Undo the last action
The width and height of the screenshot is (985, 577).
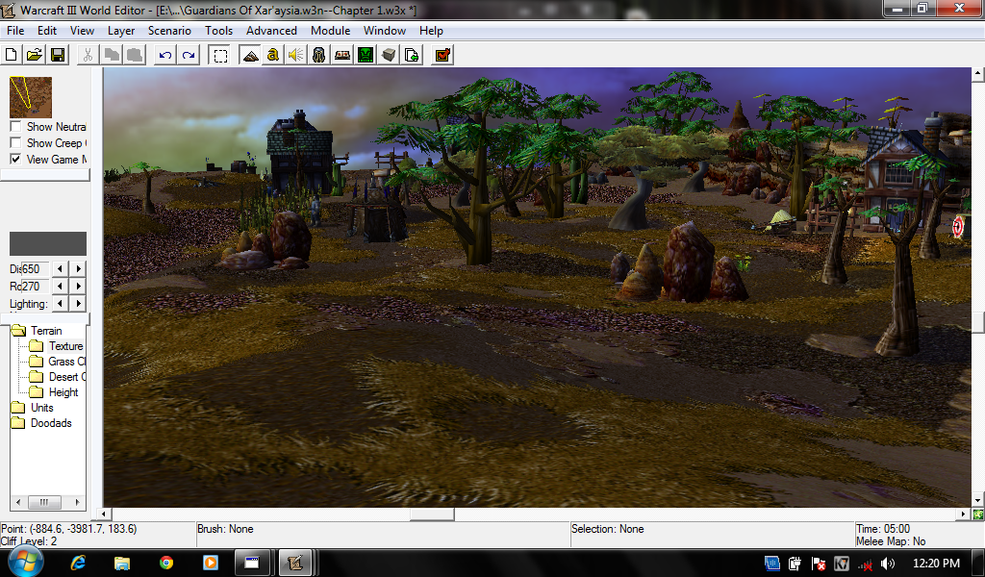pos(165,55)
